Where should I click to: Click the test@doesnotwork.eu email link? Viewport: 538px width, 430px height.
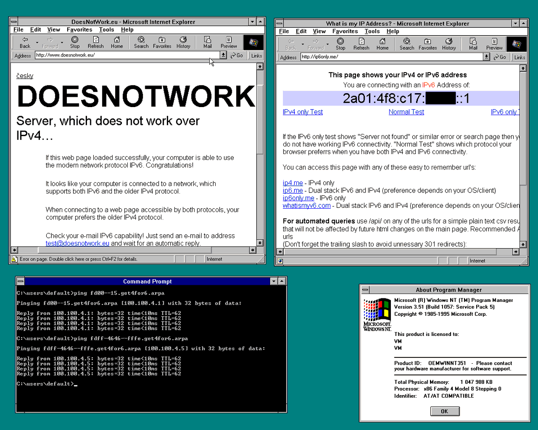[x=77, y=243]
